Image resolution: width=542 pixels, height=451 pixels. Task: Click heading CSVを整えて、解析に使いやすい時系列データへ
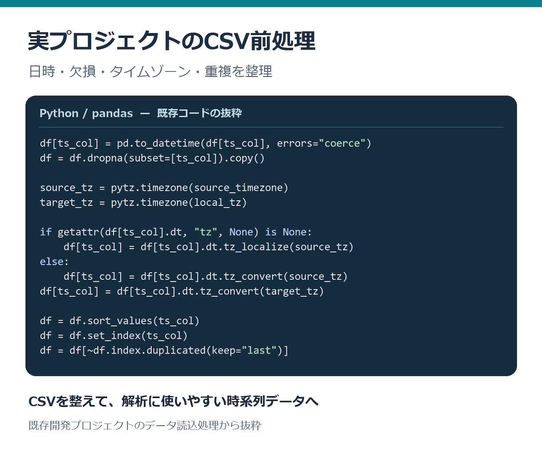(173, 402)
